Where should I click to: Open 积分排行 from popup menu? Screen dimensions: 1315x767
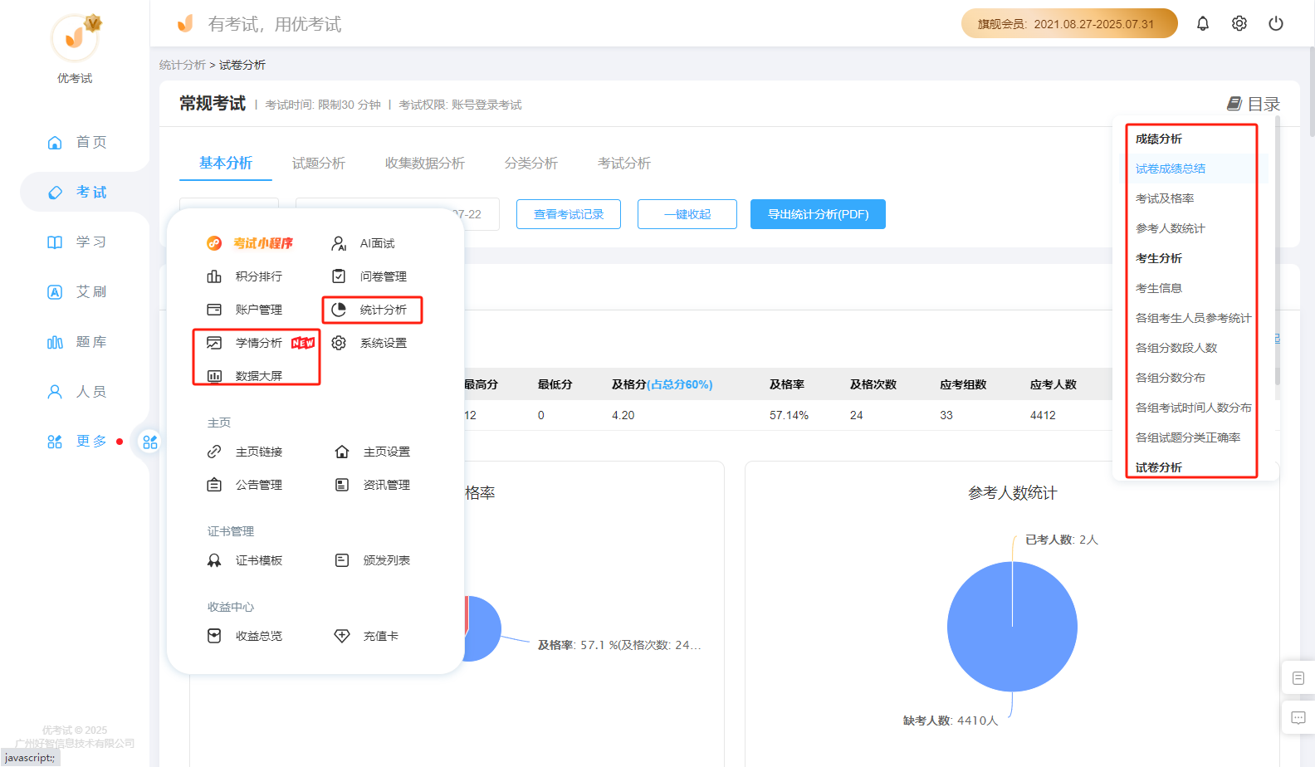(x=245, y=276)
